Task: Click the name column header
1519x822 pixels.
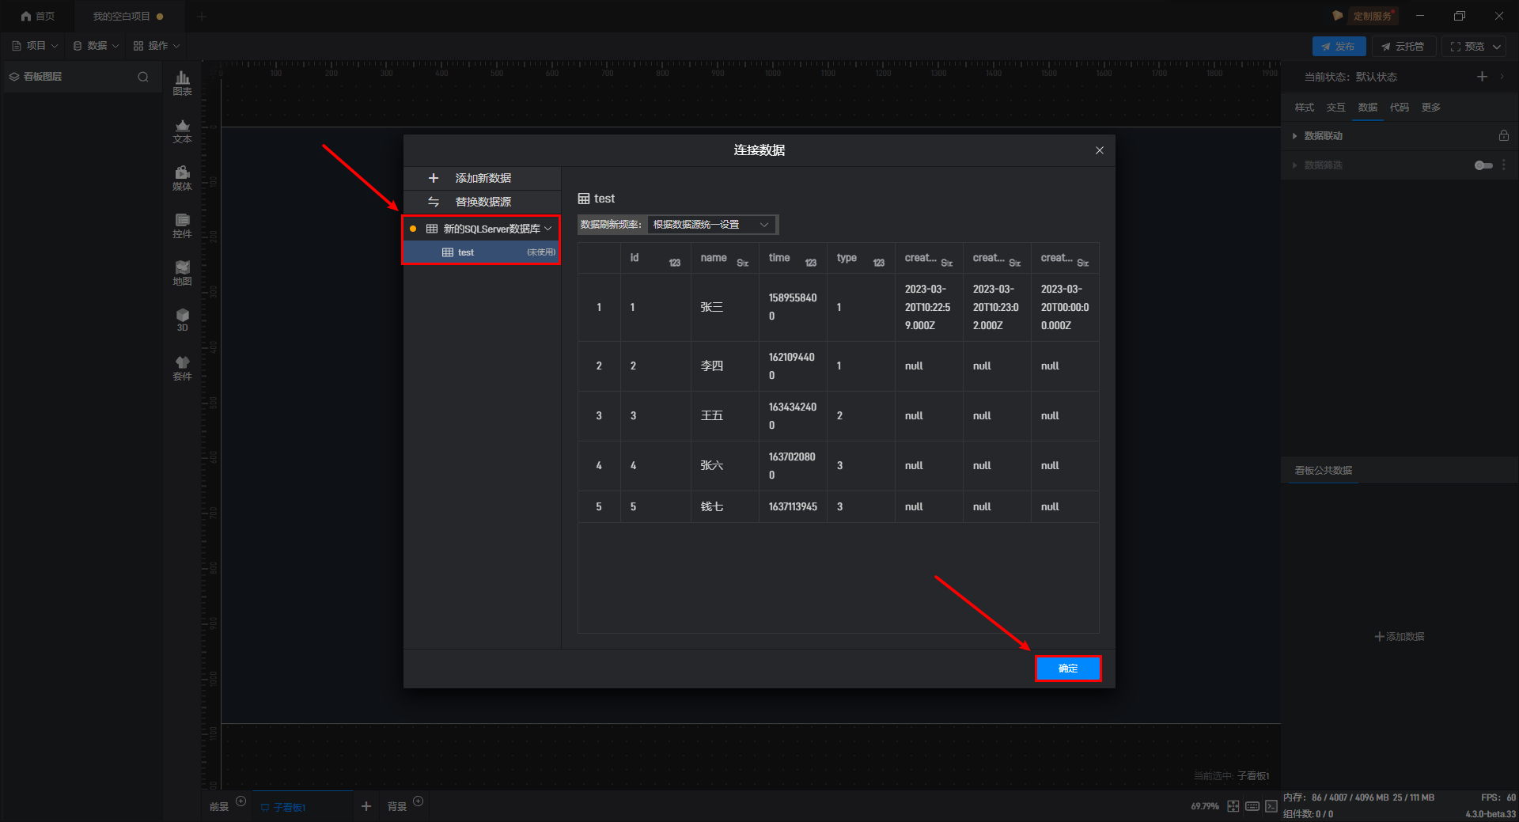Action: 725,259
